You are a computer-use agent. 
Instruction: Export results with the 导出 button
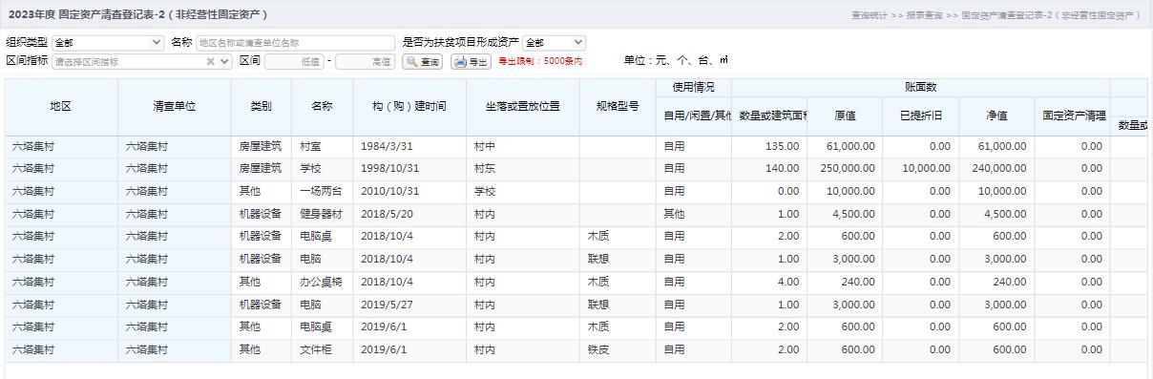coord(471,61)
